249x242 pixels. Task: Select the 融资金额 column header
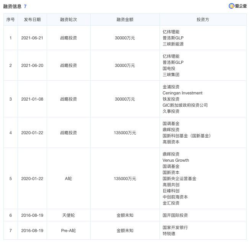[125, 19]
